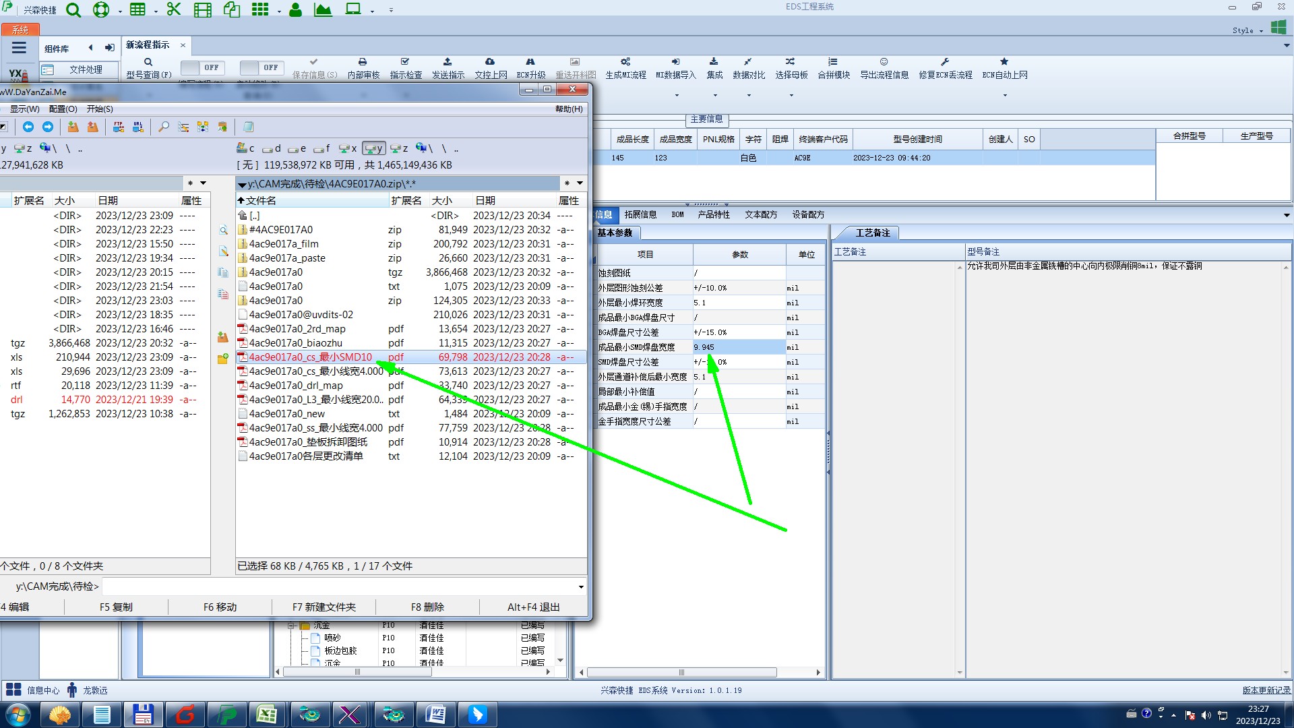Expand the command line history dropdown
Screen dimensions: 1294x728
click(x=580, y=586)
